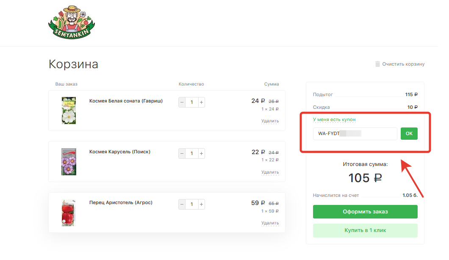Focus the coupon code input field

pos(355,134)
